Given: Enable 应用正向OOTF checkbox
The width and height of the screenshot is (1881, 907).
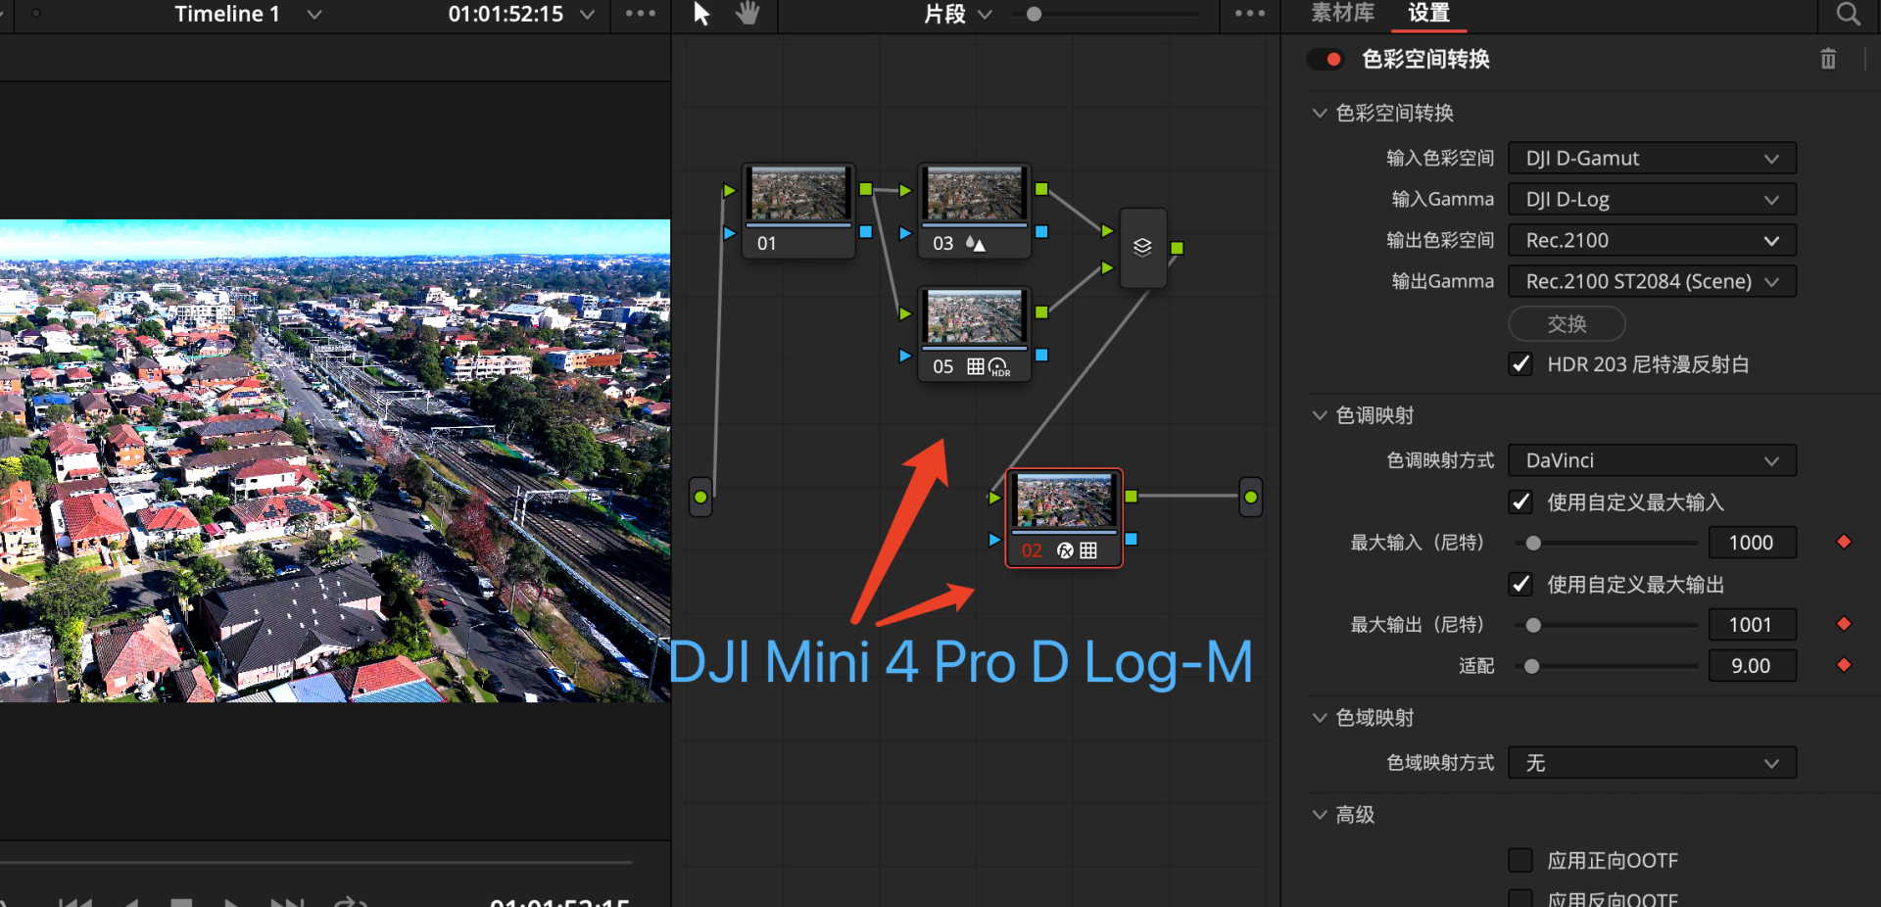Looking at the screenshot, I should 1520,860.
